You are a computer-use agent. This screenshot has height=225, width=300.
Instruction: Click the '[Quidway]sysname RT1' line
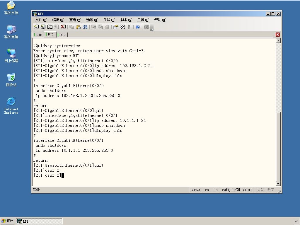[x=57, y=56]
